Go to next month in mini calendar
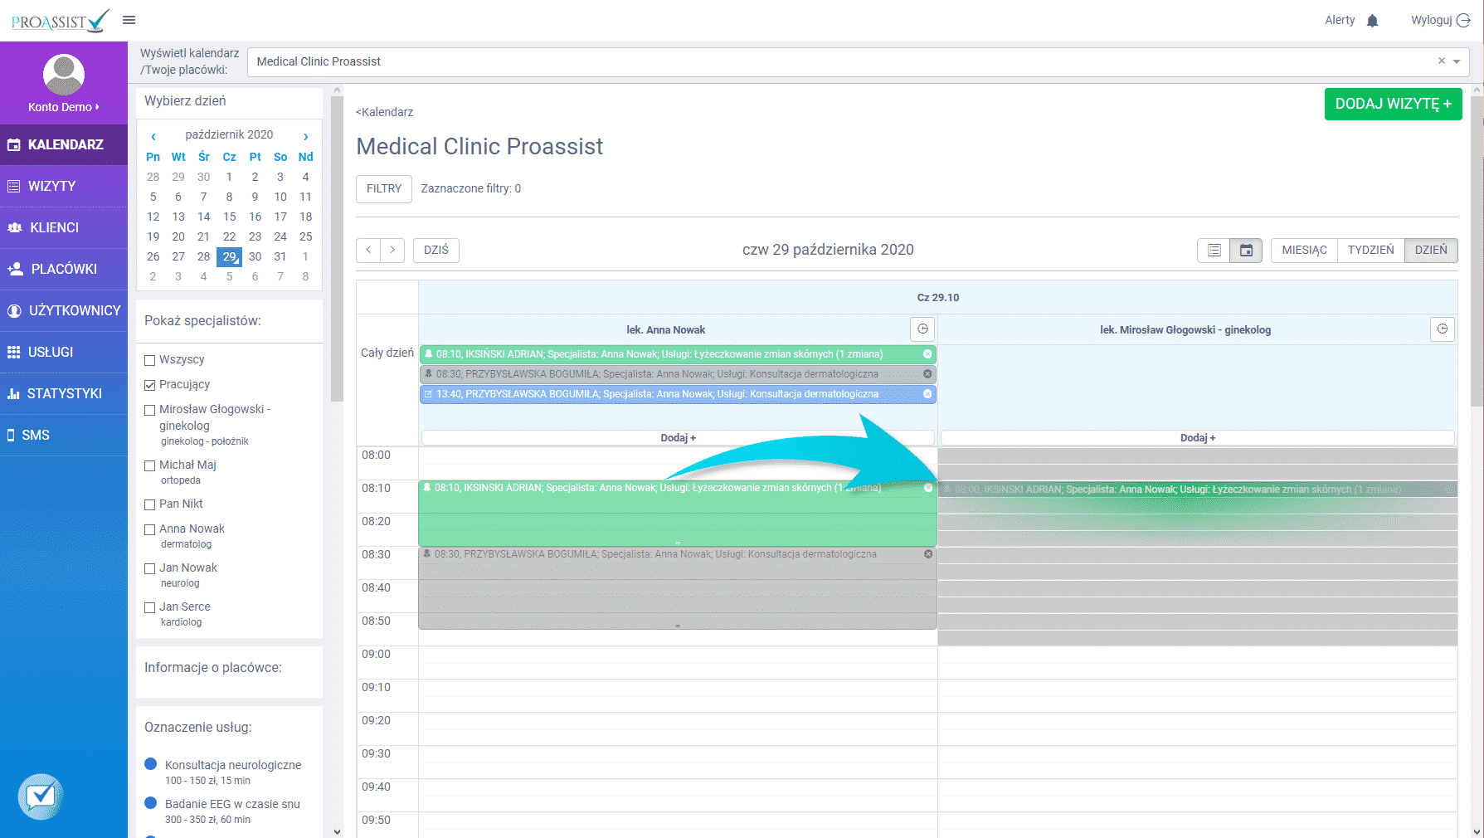The height and width of the screenshot is (838, 1484). 305,136
